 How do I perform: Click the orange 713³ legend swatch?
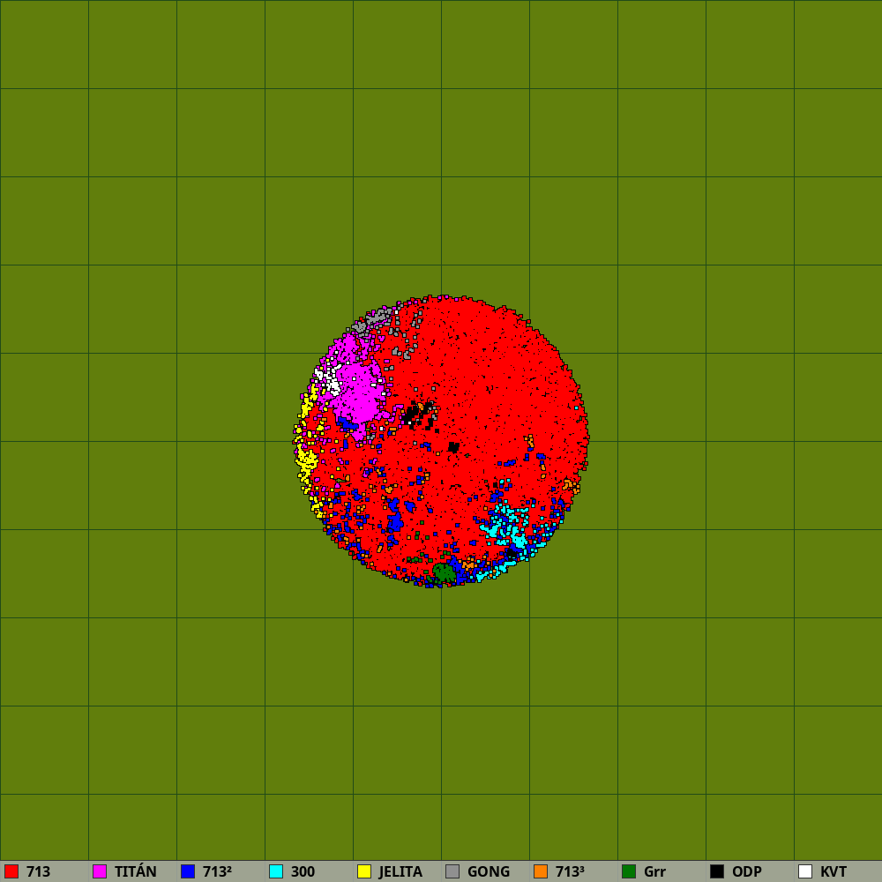(x=541, y=871)
